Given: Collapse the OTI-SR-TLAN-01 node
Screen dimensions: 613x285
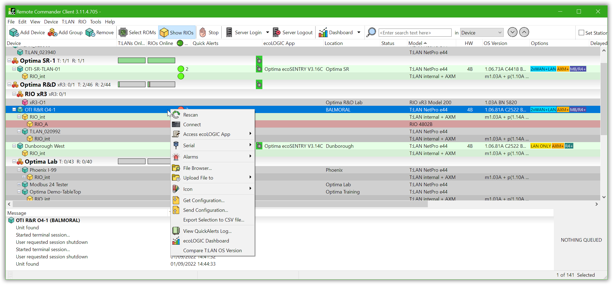Looking at the screenshot, I should coord(14,69).
